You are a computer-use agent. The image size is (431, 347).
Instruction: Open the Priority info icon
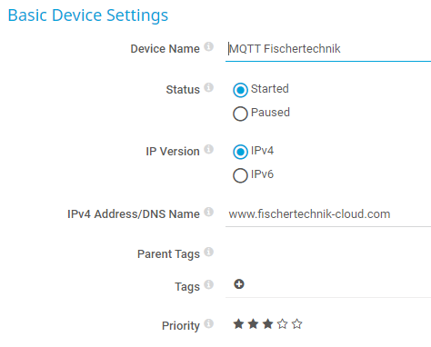[x=208, y=323]
